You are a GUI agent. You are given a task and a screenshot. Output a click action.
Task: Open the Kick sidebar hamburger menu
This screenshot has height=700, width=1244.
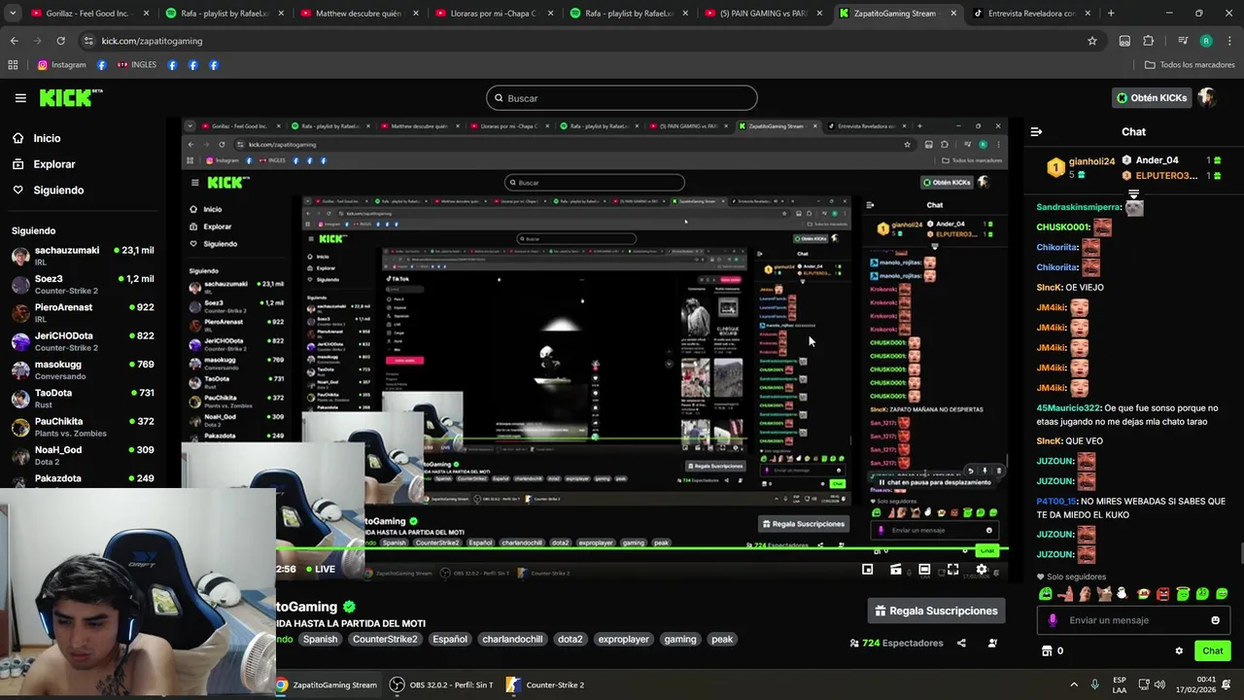[x=20, y=98]
